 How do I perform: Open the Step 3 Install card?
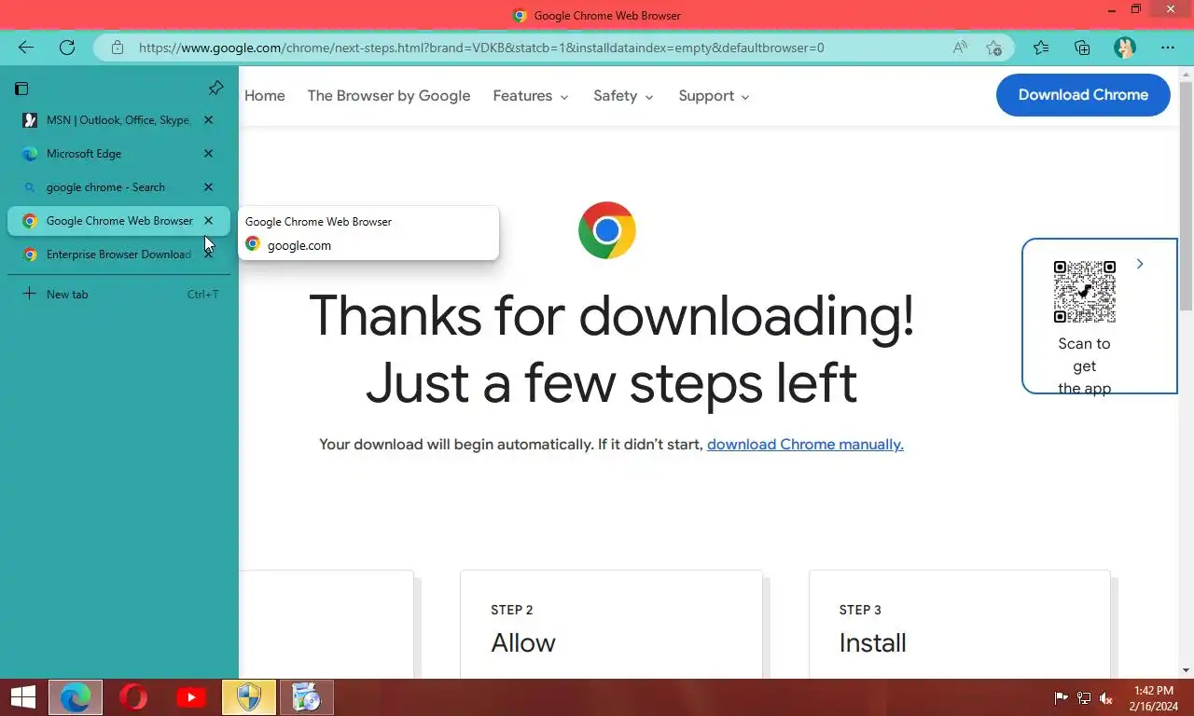tap(959, 625)
